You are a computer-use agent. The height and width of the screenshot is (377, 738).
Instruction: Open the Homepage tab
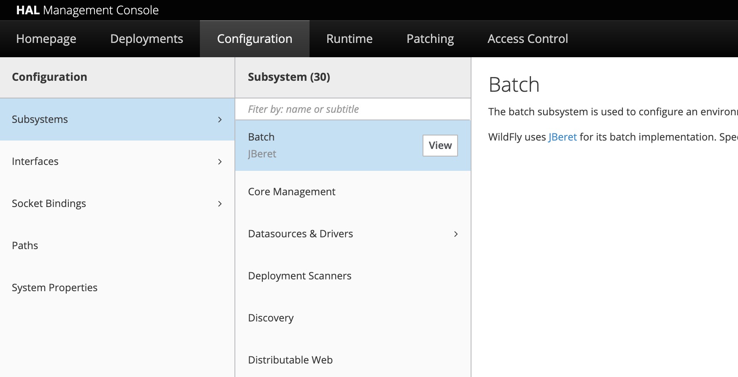(x=46, y=39)
